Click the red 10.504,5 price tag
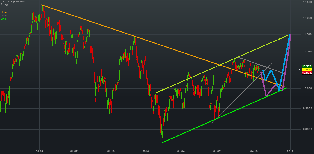Screen dimensions: 314x154 coord(307,73)
